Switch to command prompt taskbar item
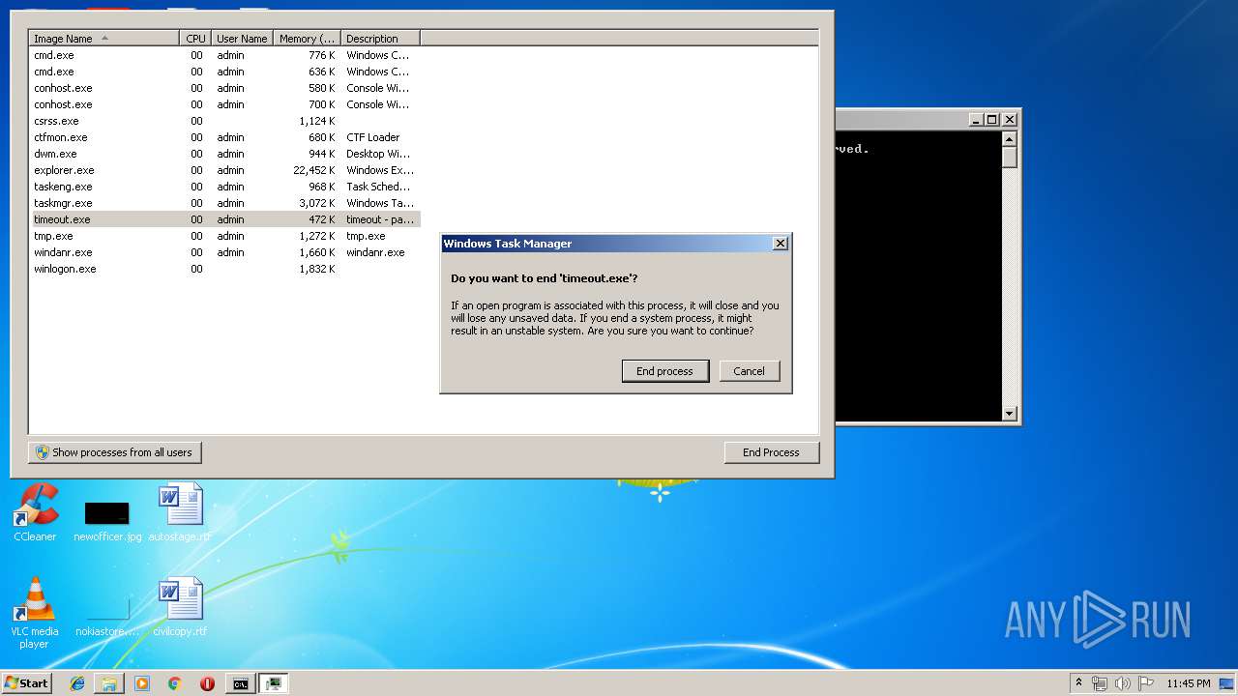Screen dimensions: 1238x696 [x=240, y=683]
